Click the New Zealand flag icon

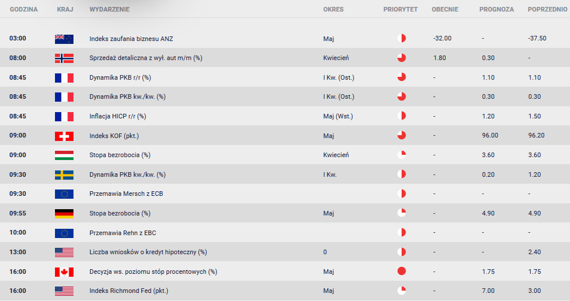click(64, 39)
